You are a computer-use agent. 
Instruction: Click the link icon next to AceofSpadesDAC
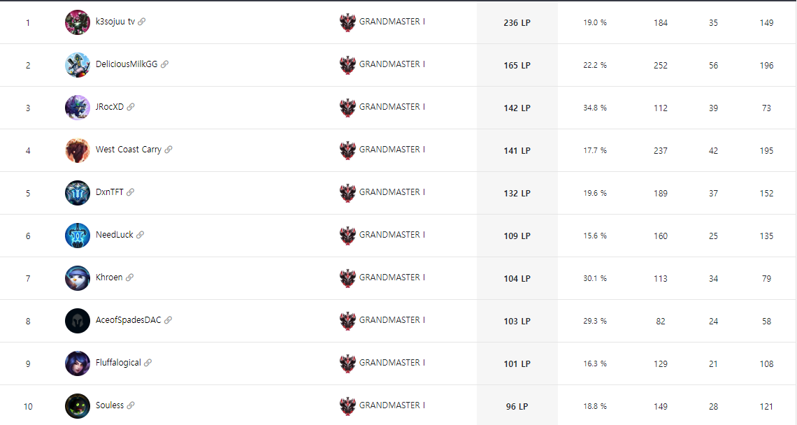pyautogui.click(x=168, y=319)
